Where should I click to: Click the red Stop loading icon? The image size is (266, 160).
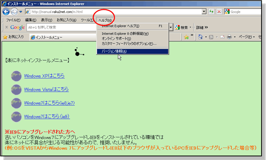[219, 12]
